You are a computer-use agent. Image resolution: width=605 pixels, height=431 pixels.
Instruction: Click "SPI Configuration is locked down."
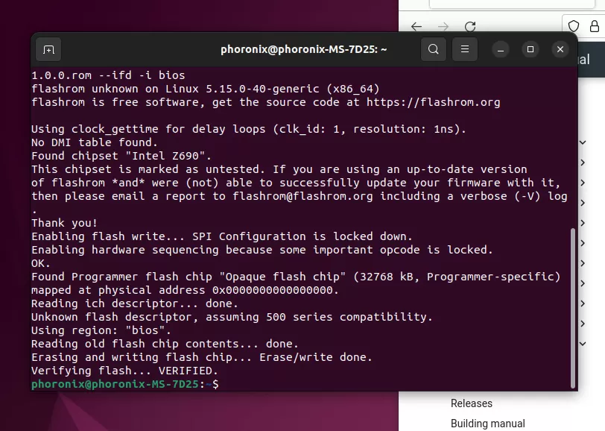(x=302, y=236)
